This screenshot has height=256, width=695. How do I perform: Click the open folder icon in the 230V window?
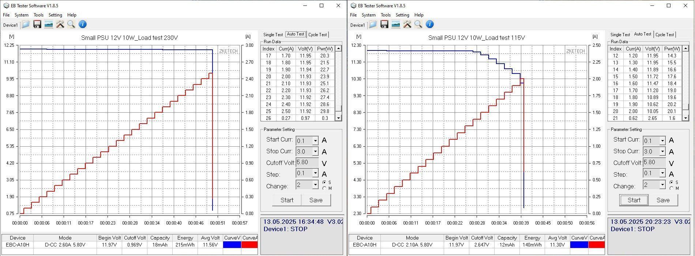point(26,25)
